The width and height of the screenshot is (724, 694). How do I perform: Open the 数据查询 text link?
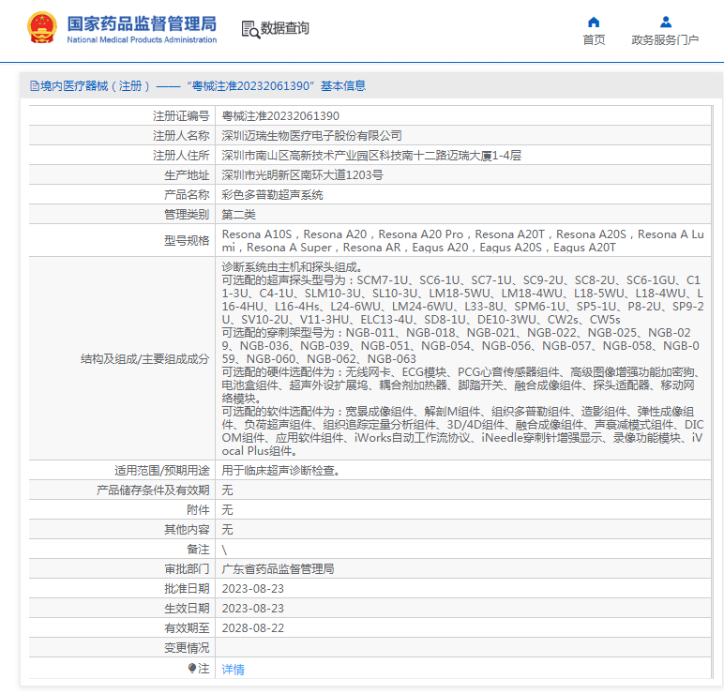(x=284, y=29)
